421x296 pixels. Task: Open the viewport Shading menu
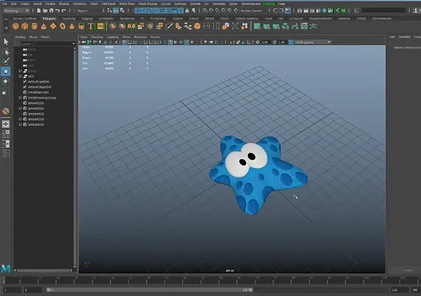tap(96, 36)
